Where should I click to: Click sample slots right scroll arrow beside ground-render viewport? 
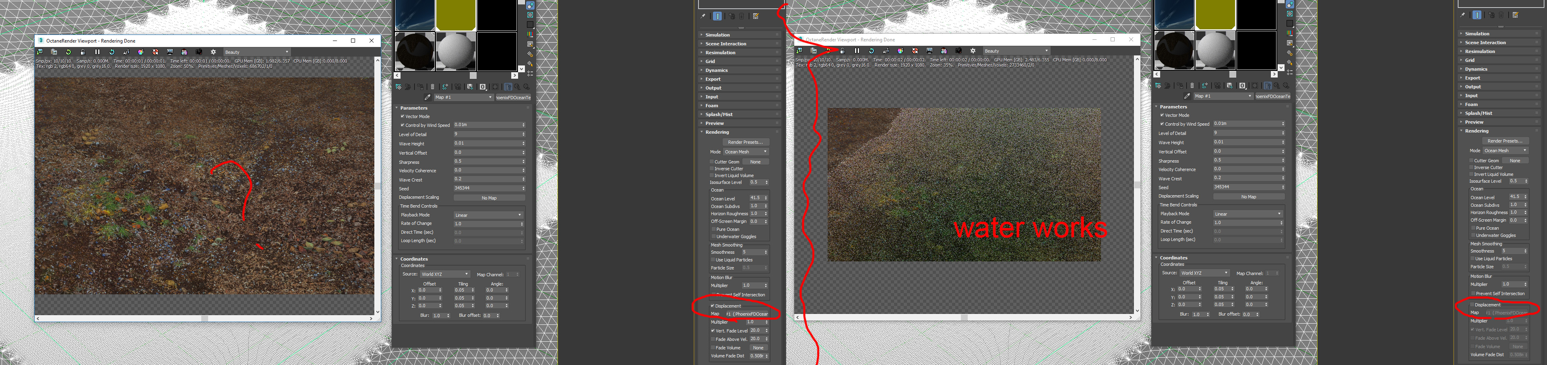point(515,75)
